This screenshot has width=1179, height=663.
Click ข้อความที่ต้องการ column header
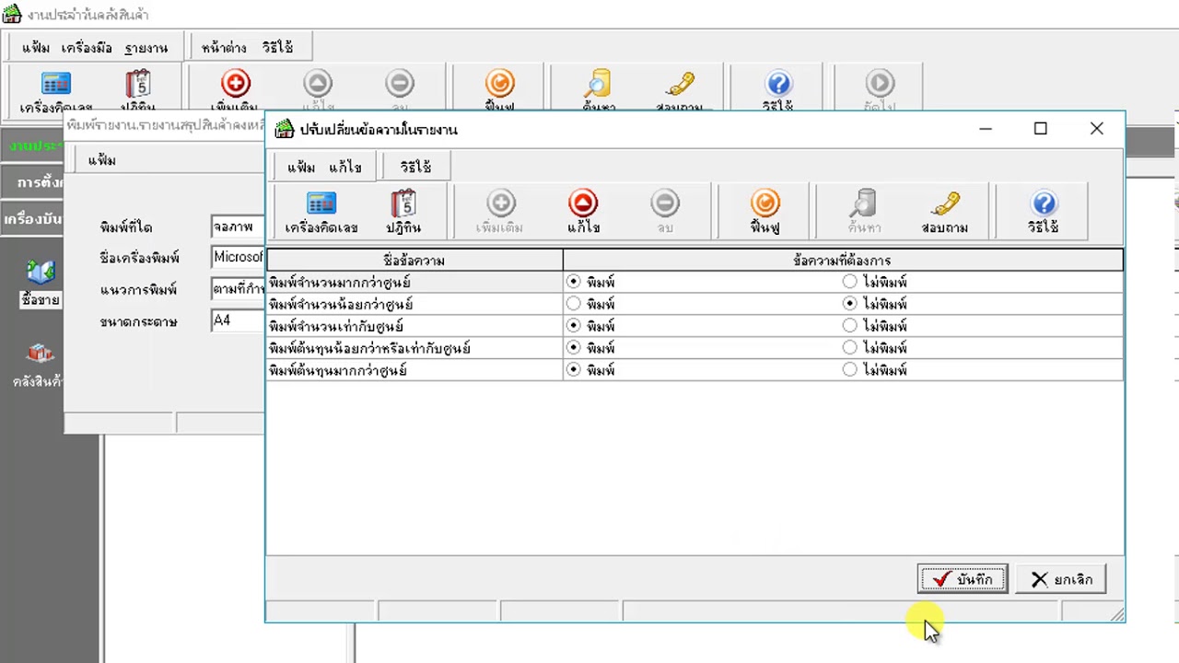pos(843,261)
